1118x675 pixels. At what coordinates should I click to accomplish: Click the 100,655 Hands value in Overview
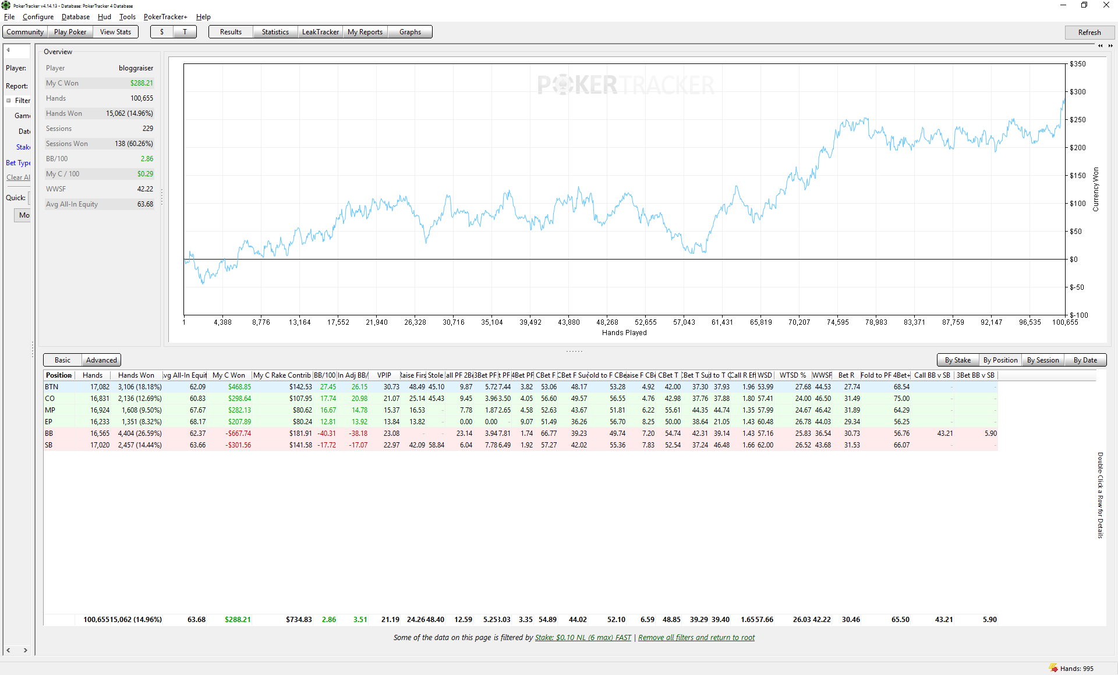click(141, 98)
